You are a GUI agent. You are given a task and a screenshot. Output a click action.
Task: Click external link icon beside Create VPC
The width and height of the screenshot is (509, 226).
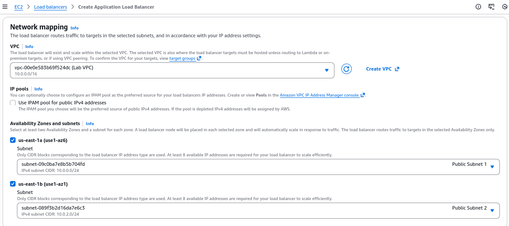click(x=397, y=69)
